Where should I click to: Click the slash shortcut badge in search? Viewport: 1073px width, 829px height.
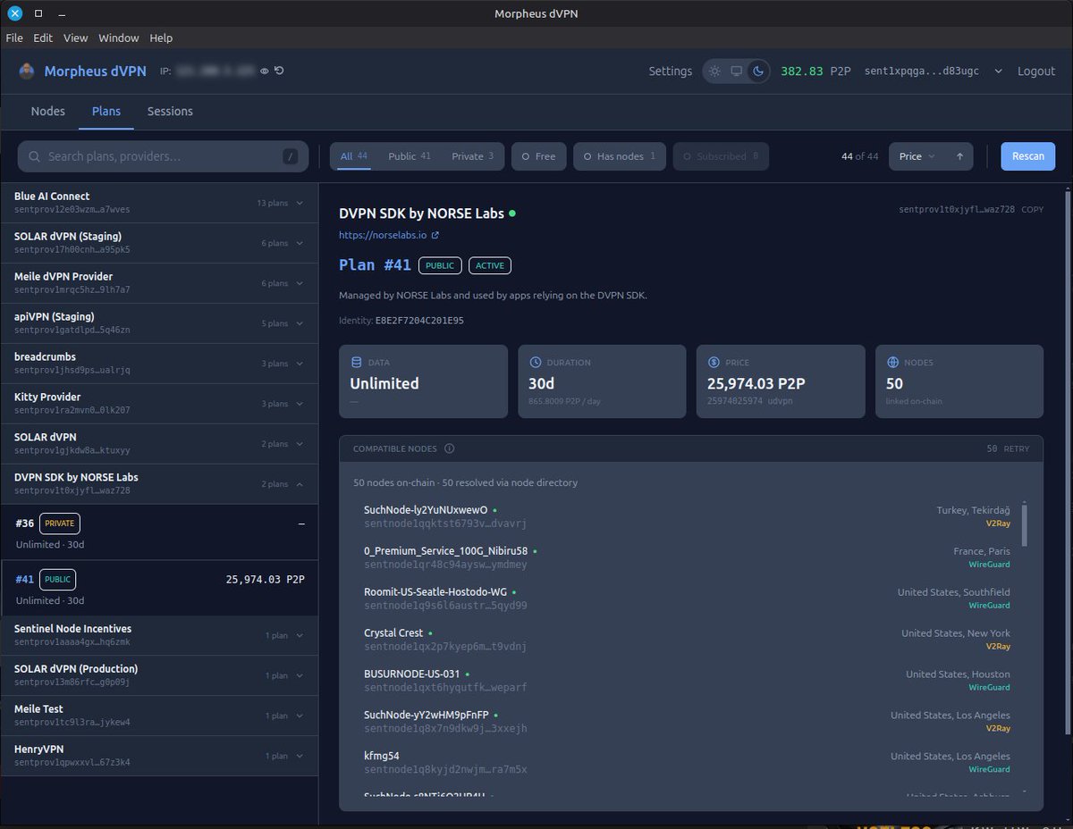(290, 156)
